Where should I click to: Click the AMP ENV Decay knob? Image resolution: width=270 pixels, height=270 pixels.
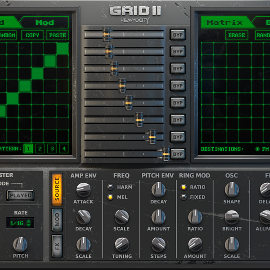click(84, 217)
